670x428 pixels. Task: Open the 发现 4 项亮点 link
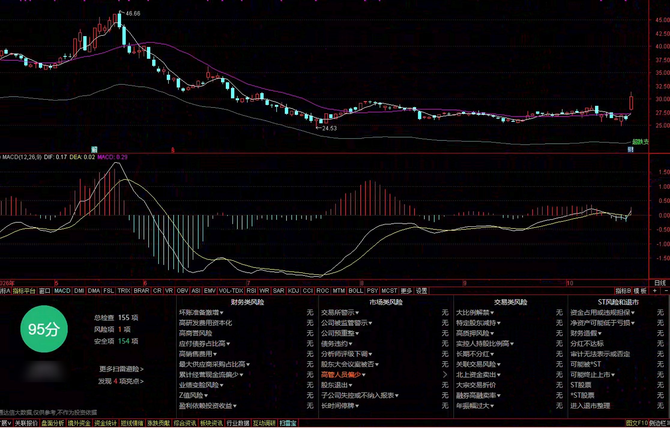[x=121, y=381]
